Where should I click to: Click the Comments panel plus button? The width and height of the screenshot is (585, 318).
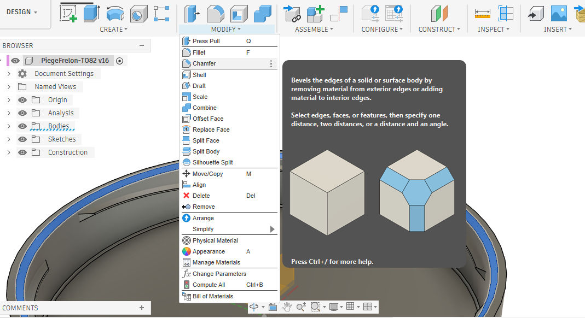tap(142, 308)
